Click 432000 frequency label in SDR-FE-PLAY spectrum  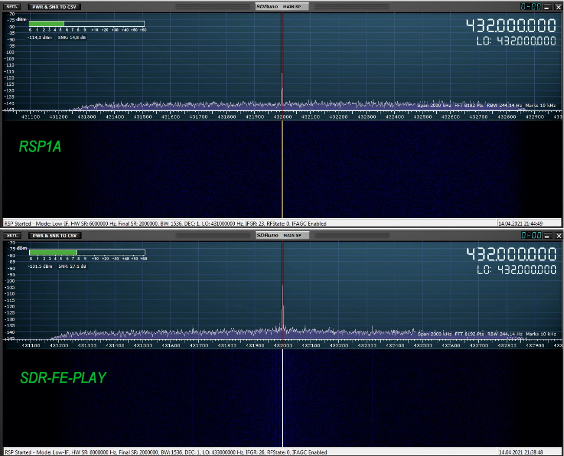tap(283, 346)
